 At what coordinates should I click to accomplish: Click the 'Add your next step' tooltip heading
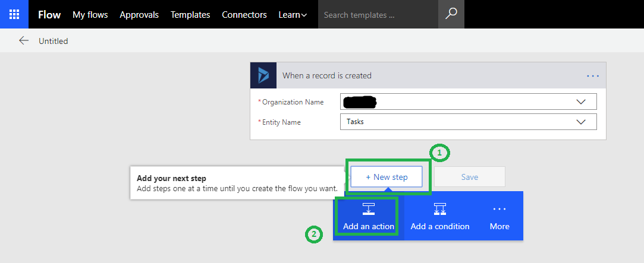pos(172,179)
